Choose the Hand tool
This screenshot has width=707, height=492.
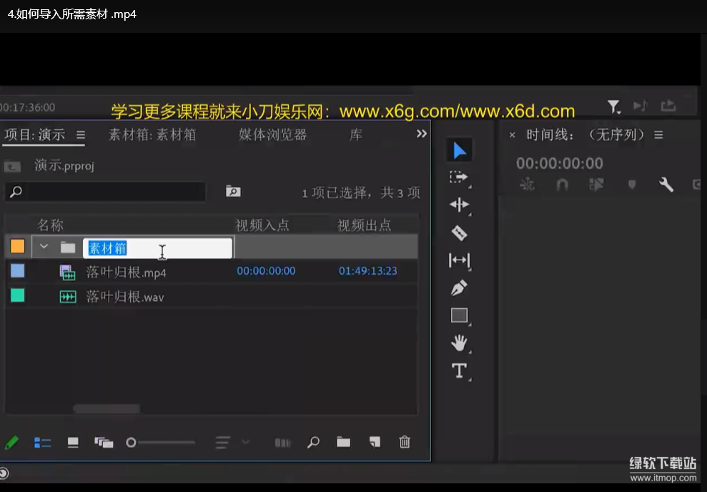459,343
